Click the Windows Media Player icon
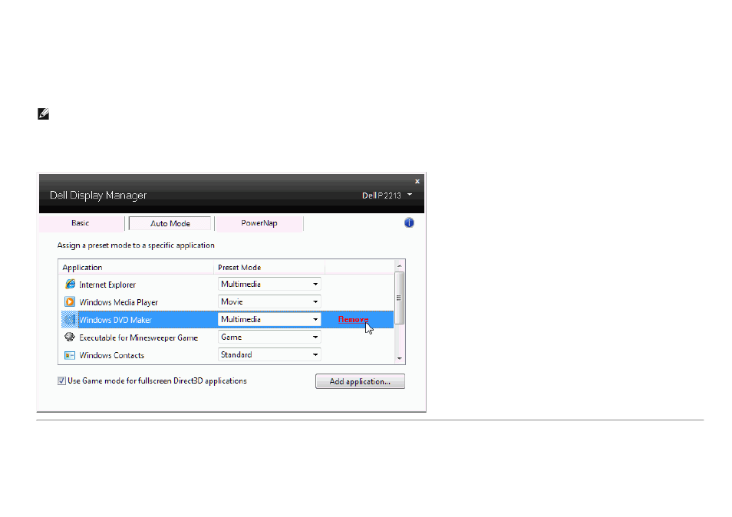 point(70,302)
